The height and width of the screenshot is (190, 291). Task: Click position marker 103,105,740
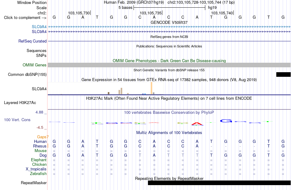(x=222, y=13)
